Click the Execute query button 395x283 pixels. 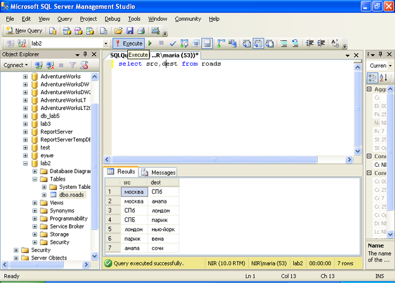[x=129, y=44]
